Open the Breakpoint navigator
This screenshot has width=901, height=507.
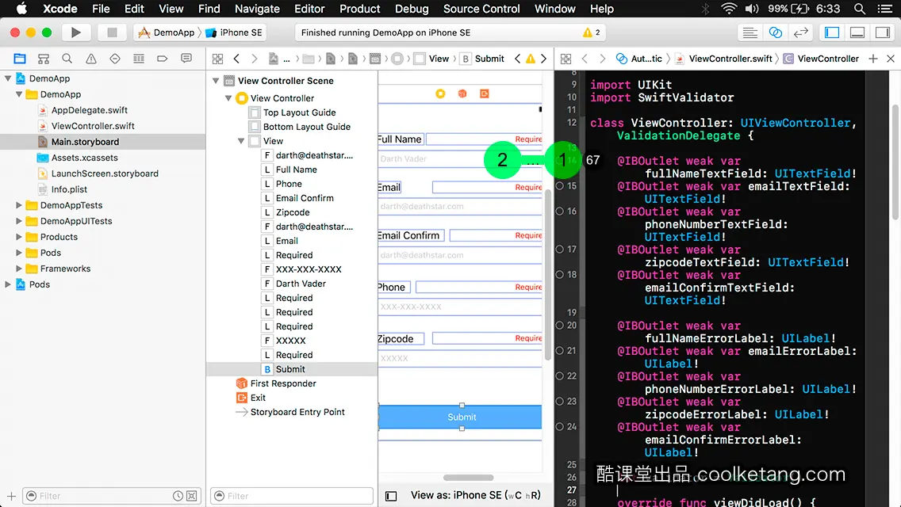(x=162, y=59)
